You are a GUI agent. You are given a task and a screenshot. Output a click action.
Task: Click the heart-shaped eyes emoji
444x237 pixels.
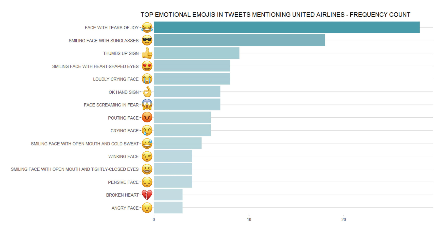point(147,66)
